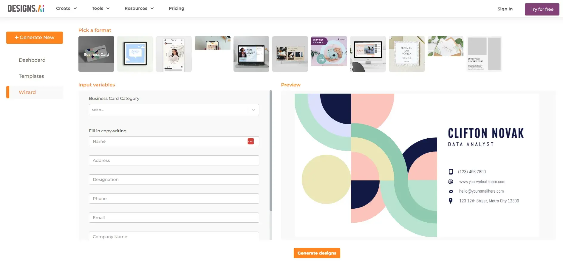Open the Templates section

coord(31,76)
